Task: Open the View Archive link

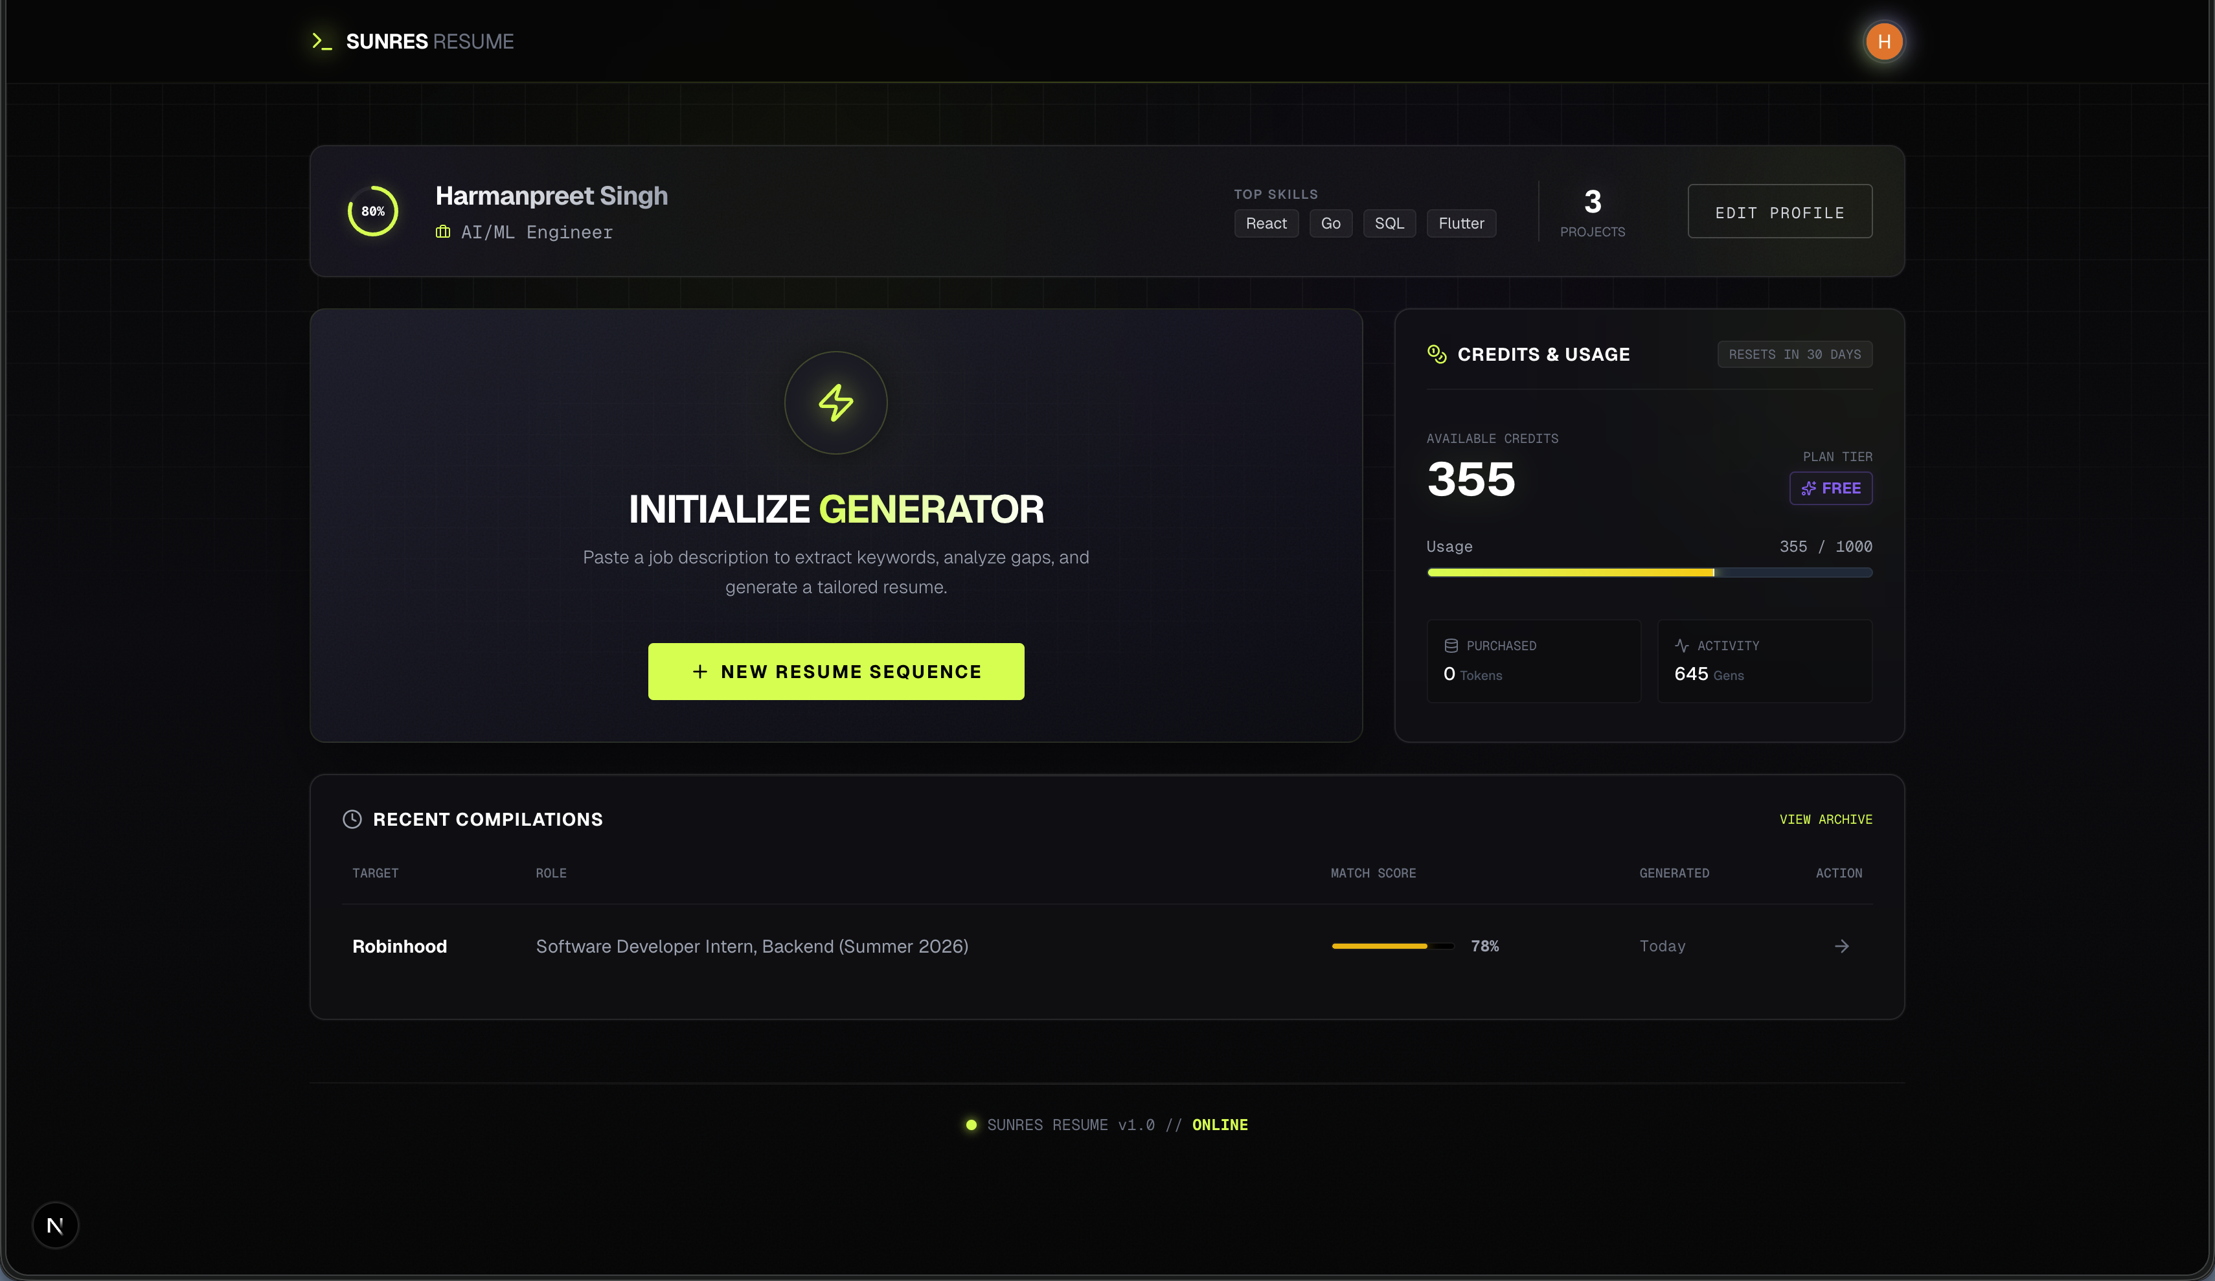Action: (1824, 819)
